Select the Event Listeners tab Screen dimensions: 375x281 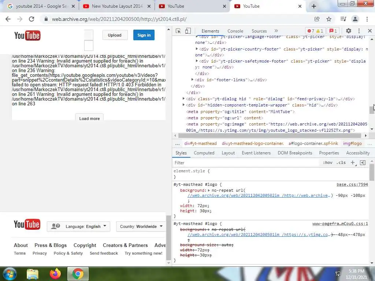click(x=256, y=153)
